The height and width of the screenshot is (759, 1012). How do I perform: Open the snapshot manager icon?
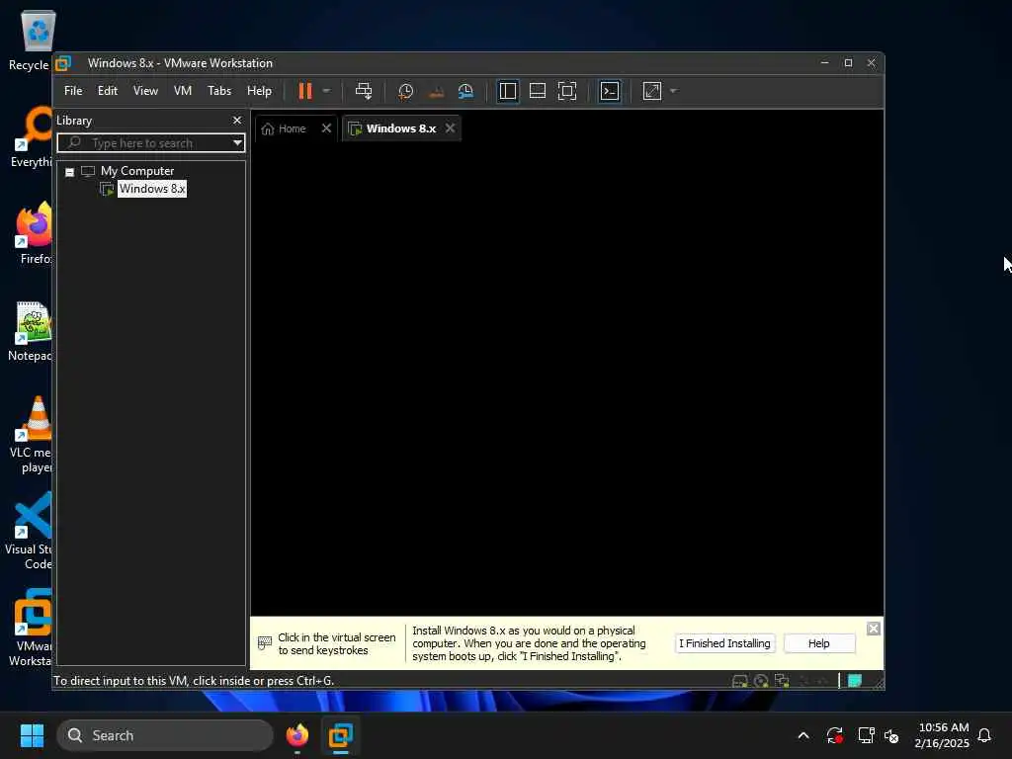465,91
